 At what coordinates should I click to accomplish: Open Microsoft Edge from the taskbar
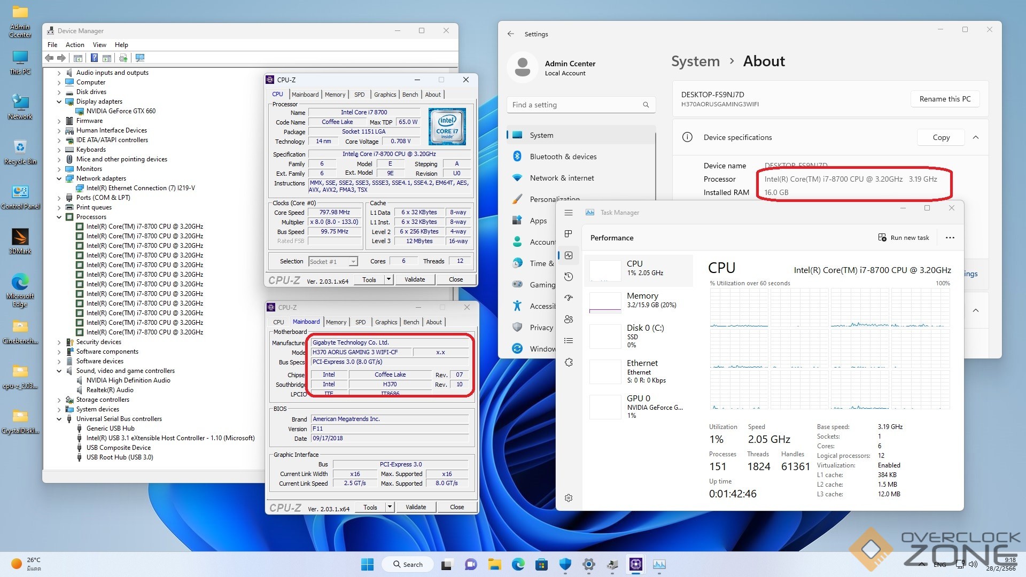[518, 564]
